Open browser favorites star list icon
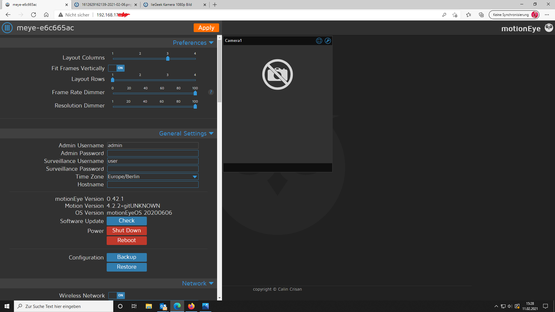Screen dimensions: 555x312 469,15
